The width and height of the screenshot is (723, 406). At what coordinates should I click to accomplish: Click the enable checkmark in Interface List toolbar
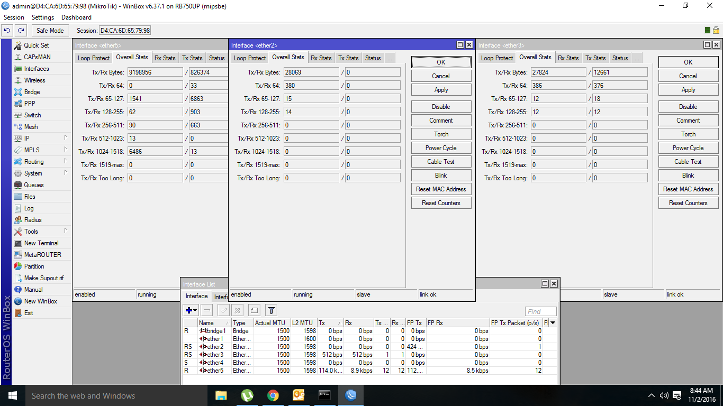tap(223, 310)
